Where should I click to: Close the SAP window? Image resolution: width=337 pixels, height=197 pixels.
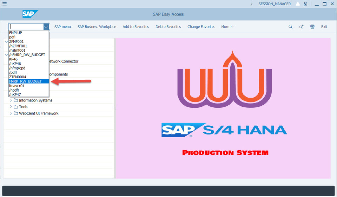[332, 4]
